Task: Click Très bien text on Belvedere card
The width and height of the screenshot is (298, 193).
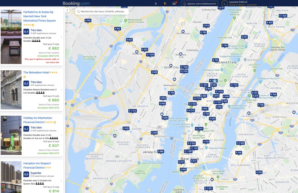Action: [x=36, y=82]
